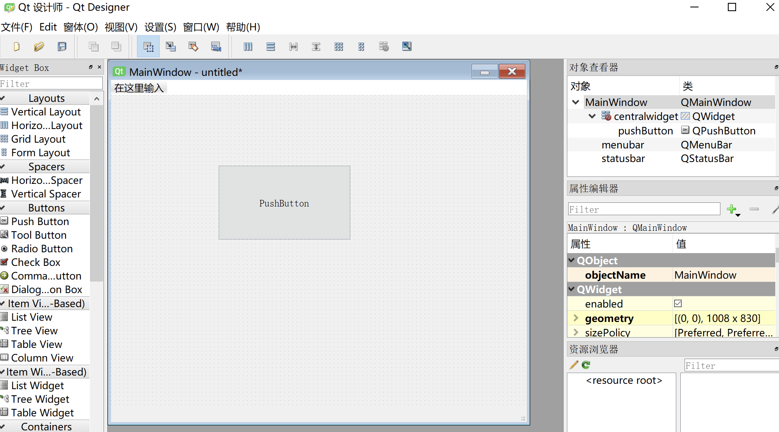Collapse the QObject property group
Image resolution: width=779 pixels, height=432 pixels.
[571, 260]
